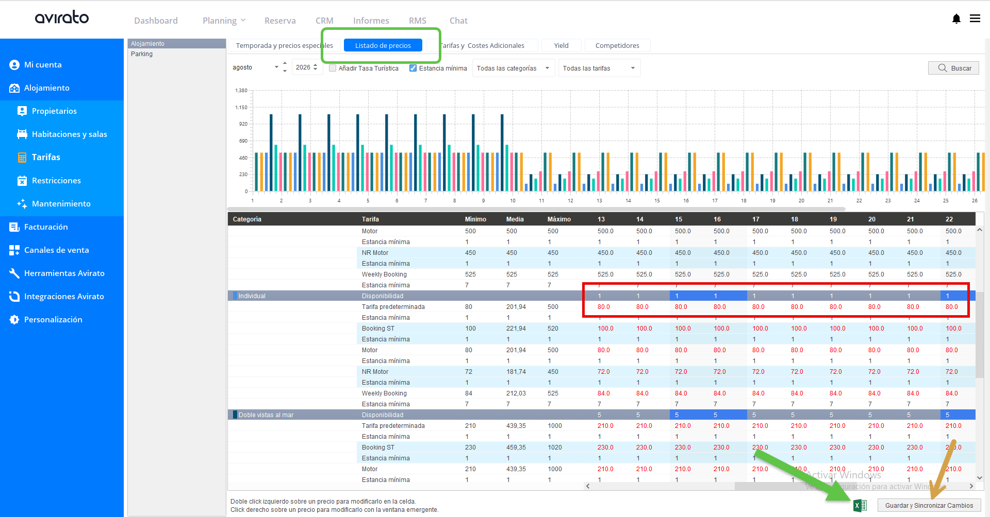Switch to Temporada y precios especiales tab

(x=284, y=45)
